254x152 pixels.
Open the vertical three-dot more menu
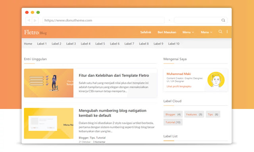click(227, 32)
